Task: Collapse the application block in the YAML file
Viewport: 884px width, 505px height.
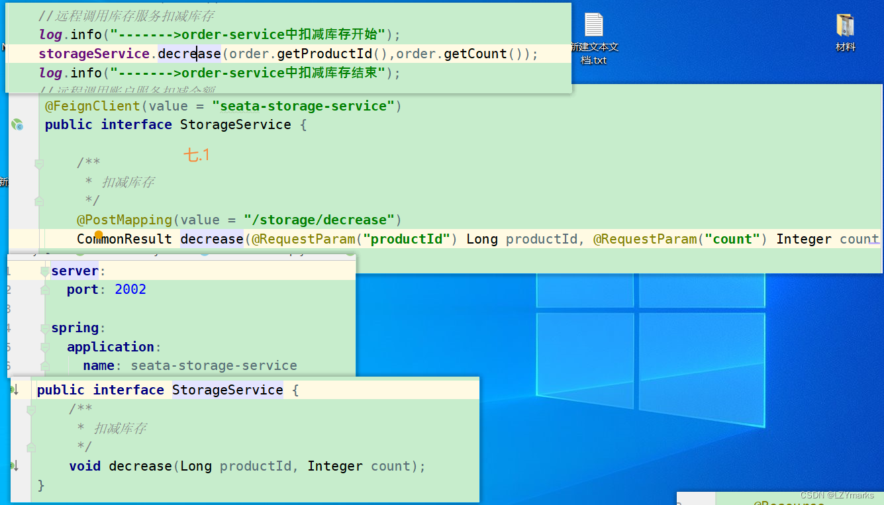Action: click(x=44, y=347)
